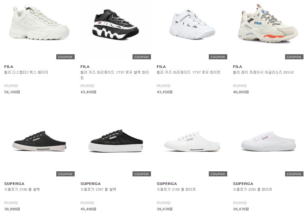This screenshot has height=217, width=307.
Task: Click the COUPON badge on Superga 2397 black
Action: pos(141,174)
